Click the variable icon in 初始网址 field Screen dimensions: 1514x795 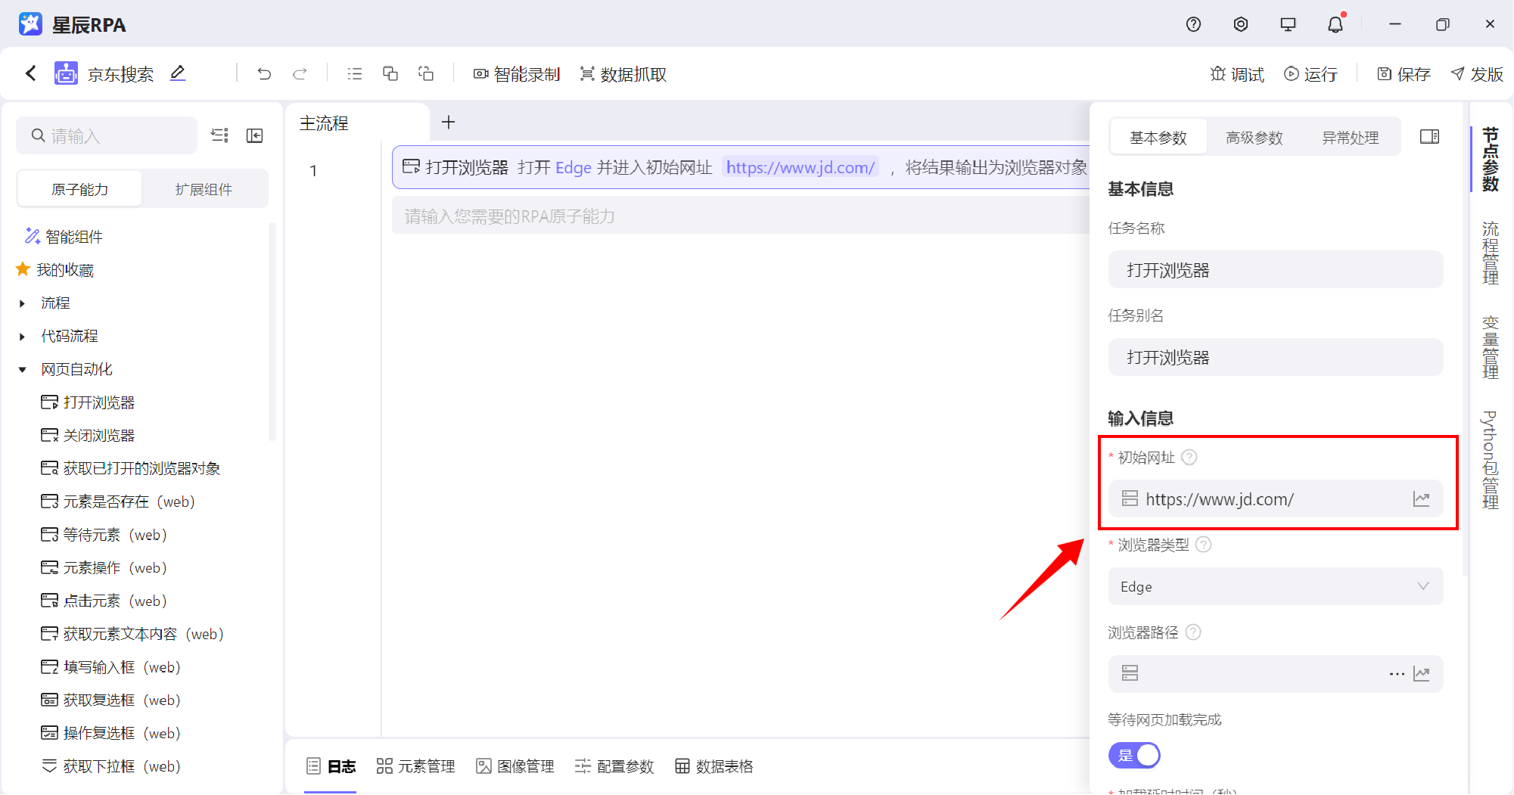[1421, 499]
